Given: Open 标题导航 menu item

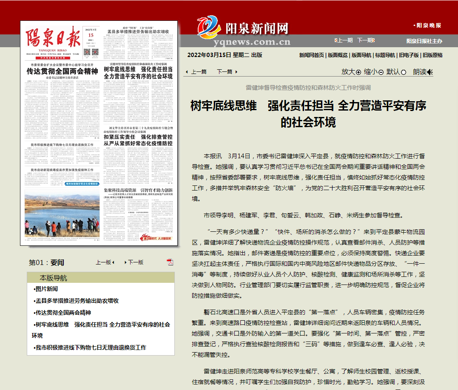Looking at the screenshot, I should point(385,55).
